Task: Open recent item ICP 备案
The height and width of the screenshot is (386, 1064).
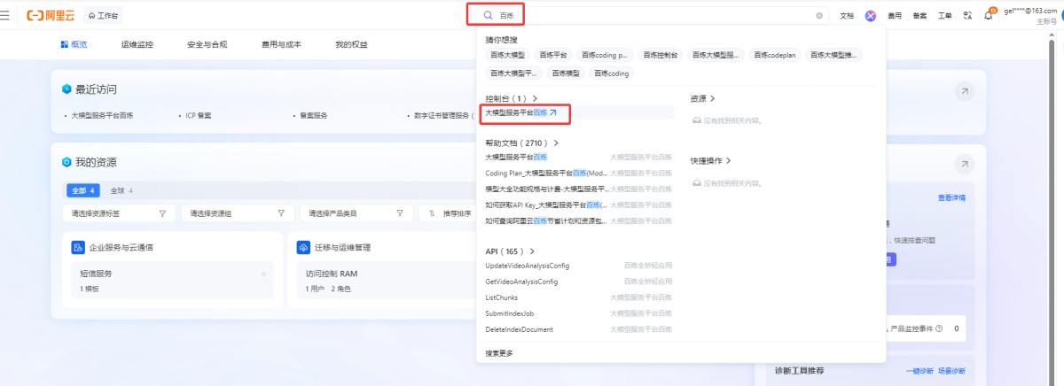Action: pyautogui.click(x=198, y=115)
